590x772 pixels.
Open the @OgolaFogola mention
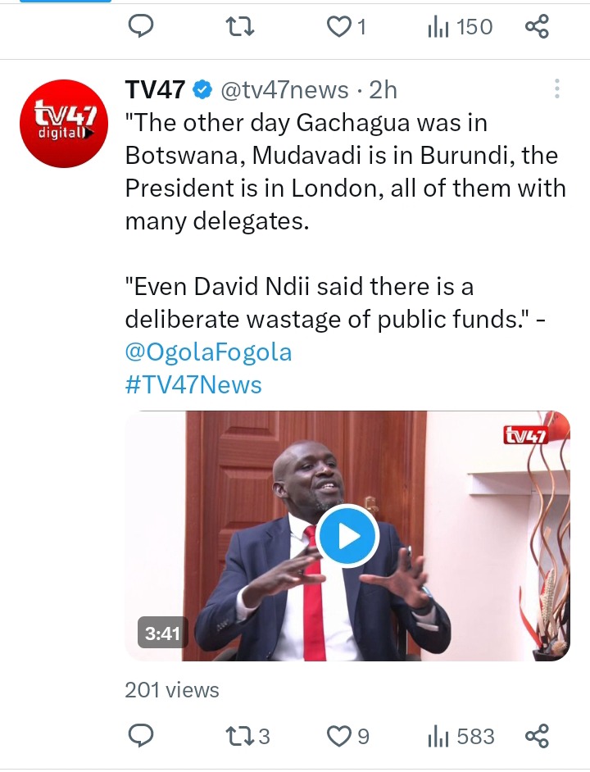click(208, 352)
